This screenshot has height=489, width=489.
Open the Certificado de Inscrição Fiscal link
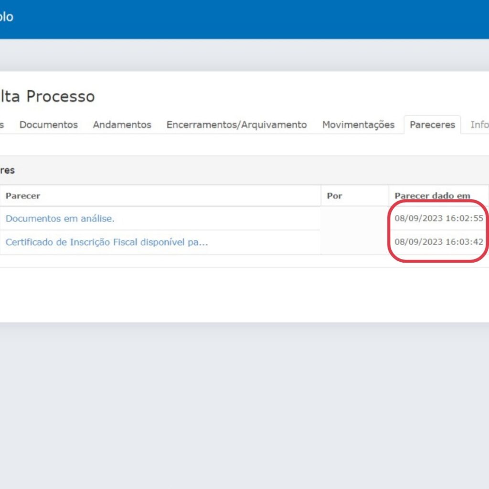point(106,242)
